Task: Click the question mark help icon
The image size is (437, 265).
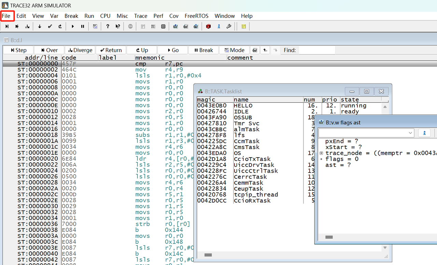Action: pyautogui.click(x=108, y=26)
